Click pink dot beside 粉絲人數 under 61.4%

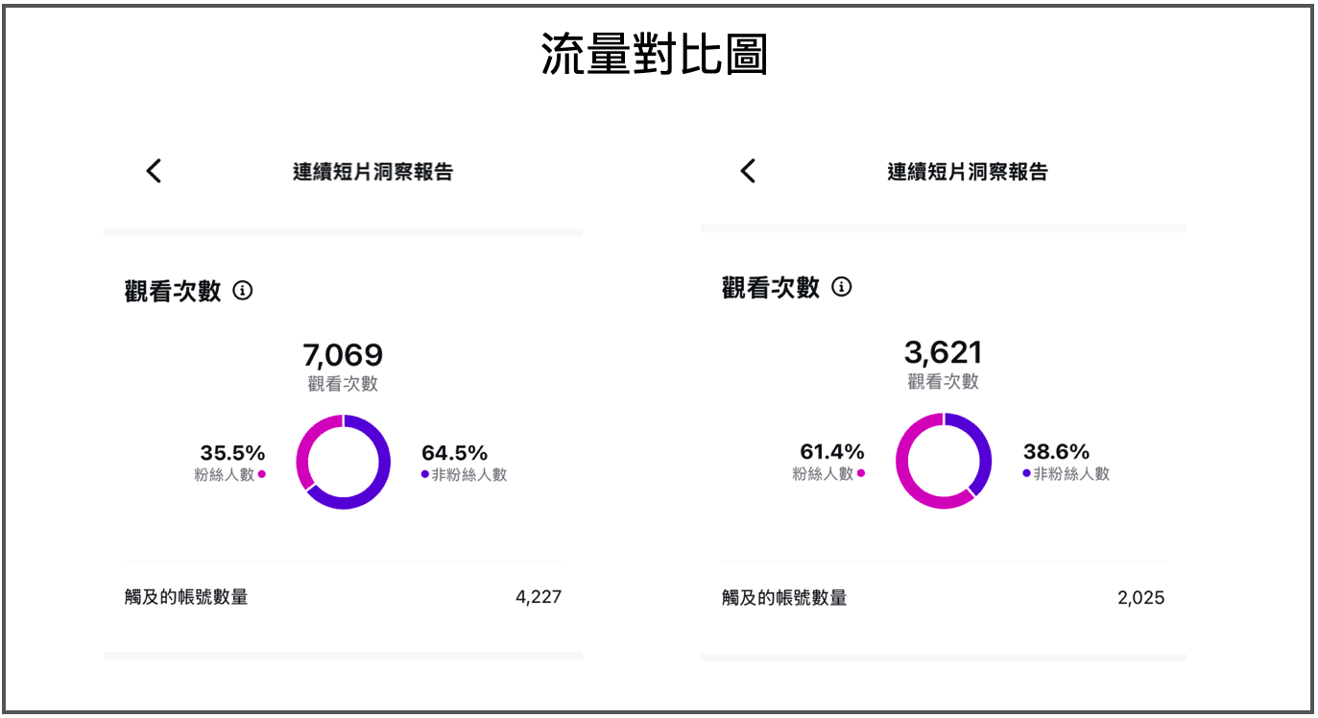point(861,473)
